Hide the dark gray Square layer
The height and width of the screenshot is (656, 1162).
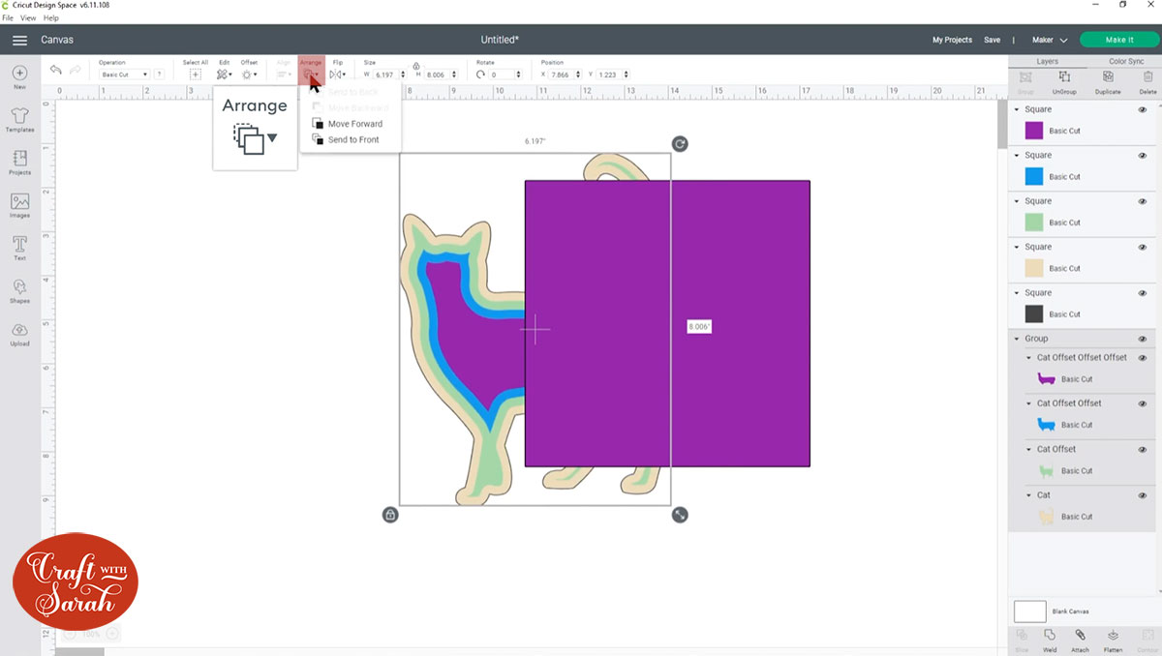(1143, 292)
